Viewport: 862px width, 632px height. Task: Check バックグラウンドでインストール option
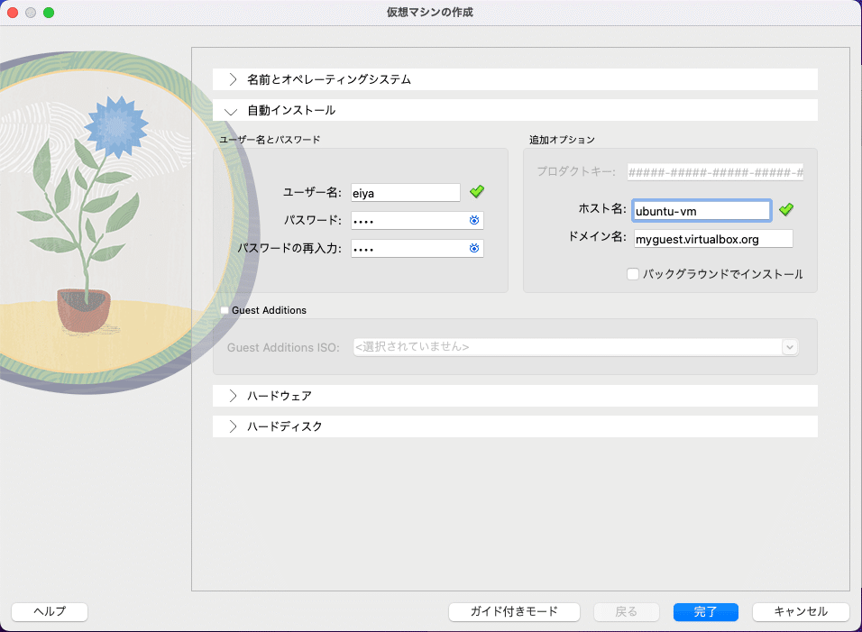pyautogui.click(x=633, y=274)
